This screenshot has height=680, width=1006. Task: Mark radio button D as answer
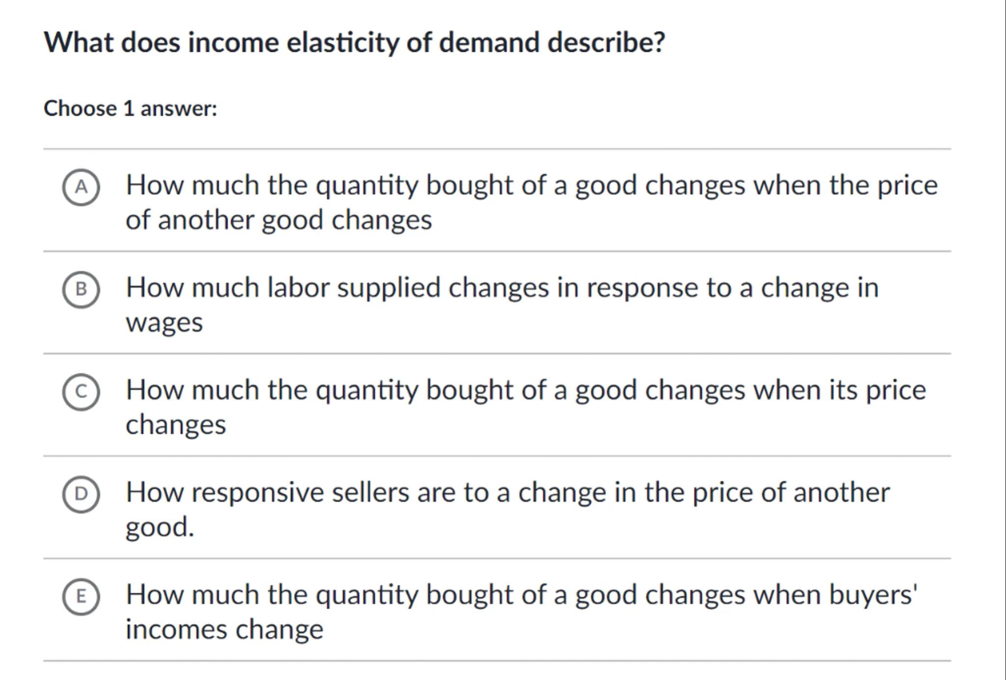click(x=81, y=494)
